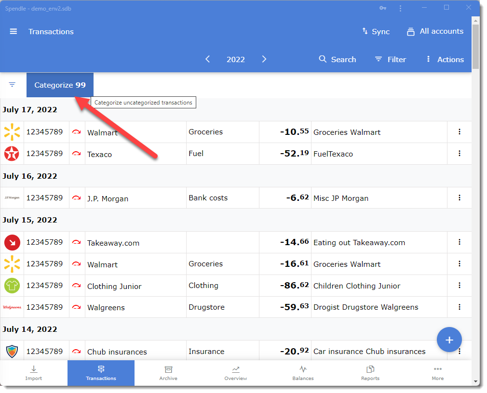Screen dimensions: 487x393
Task: Click the Texaco logo icon
Action: tap(12, 154)
